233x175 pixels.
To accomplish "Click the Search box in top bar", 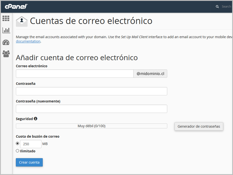I will tap(226, 6).
